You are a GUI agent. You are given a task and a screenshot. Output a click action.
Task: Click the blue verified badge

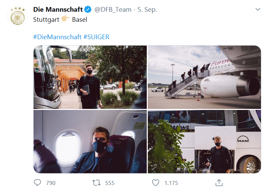pyautogui.click(x=88, y=9)
